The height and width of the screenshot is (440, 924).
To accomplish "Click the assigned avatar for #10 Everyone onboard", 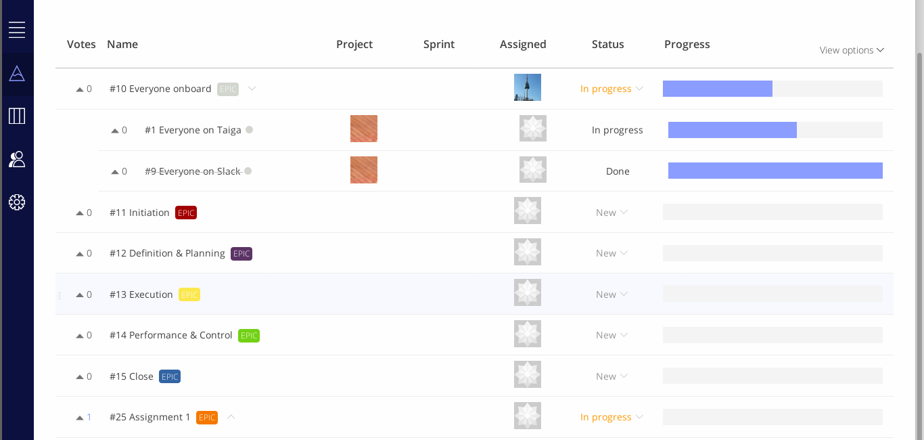I will coord(528,87).
